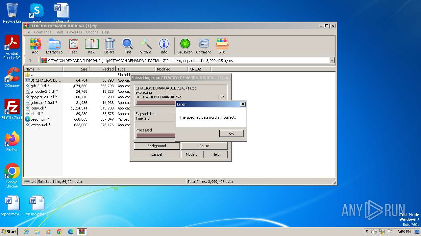Click the Delete toolbar icon
This screenshot has height=236, width=421.
click(x=110, y=46)
